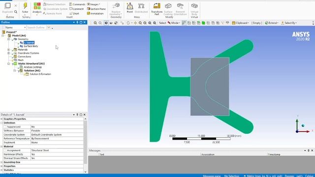The height and width of the screenshot is (177, 315).
Task: Select the Geometry tree node
Action: pos(23,39)
